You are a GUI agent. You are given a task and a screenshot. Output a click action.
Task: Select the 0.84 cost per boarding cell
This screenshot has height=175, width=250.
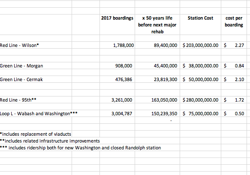(234, 66)
